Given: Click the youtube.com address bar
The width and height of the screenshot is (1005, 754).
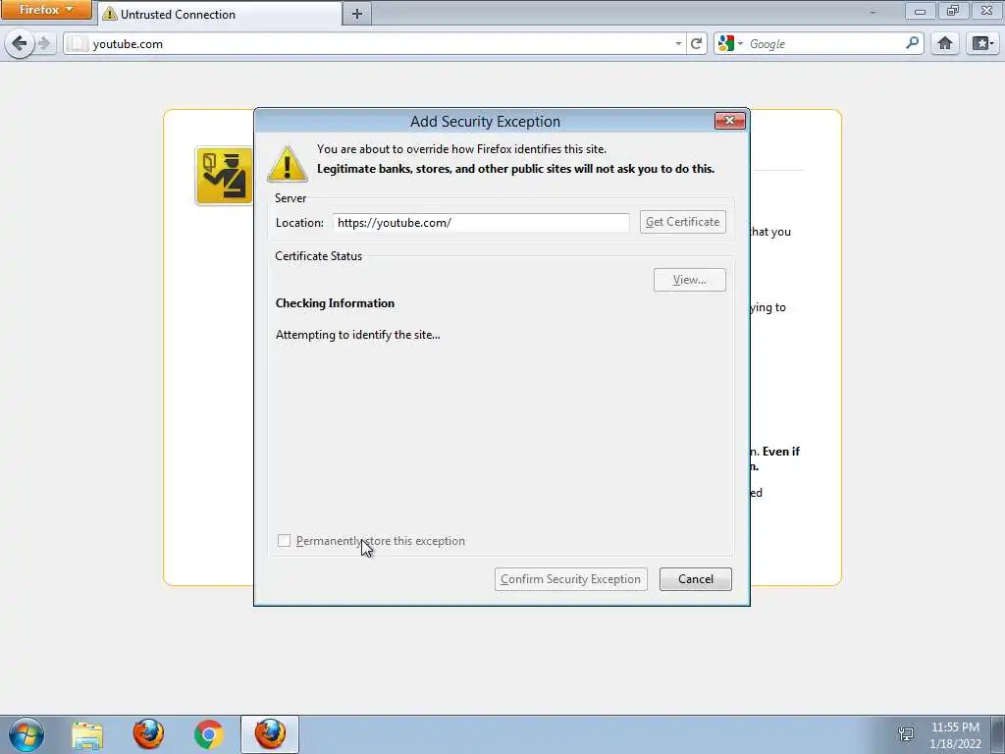Looking at the screenshot, I should (x=373, y=43).
